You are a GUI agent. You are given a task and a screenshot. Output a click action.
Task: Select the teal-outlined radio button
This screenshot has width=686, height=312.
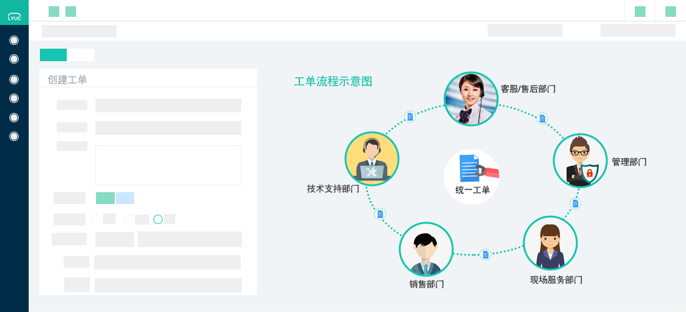point(158,219)
